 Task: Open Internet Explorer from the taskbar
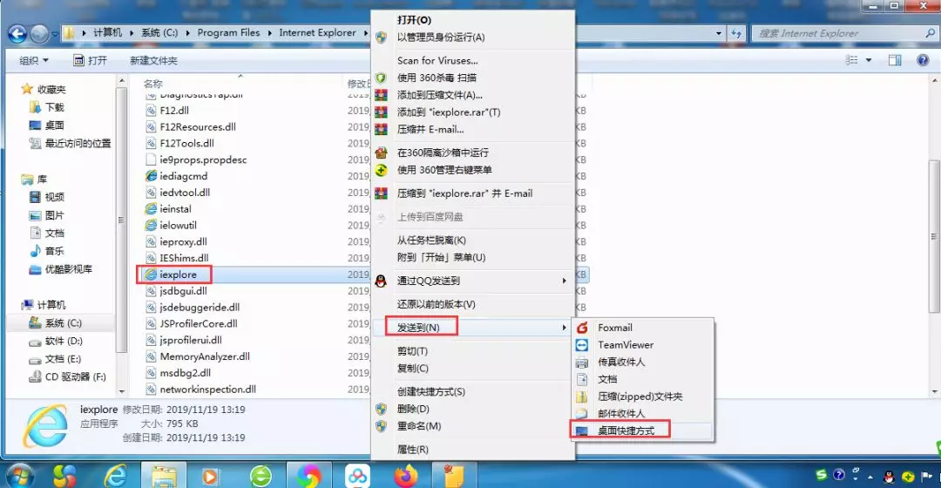coord(115,476)
